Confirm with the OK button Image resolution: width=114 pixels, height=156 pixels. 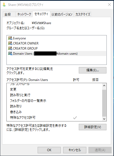point(49,150)
